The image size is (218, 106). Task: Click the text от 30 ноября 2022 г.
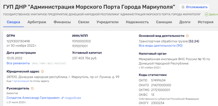point(22,46)
